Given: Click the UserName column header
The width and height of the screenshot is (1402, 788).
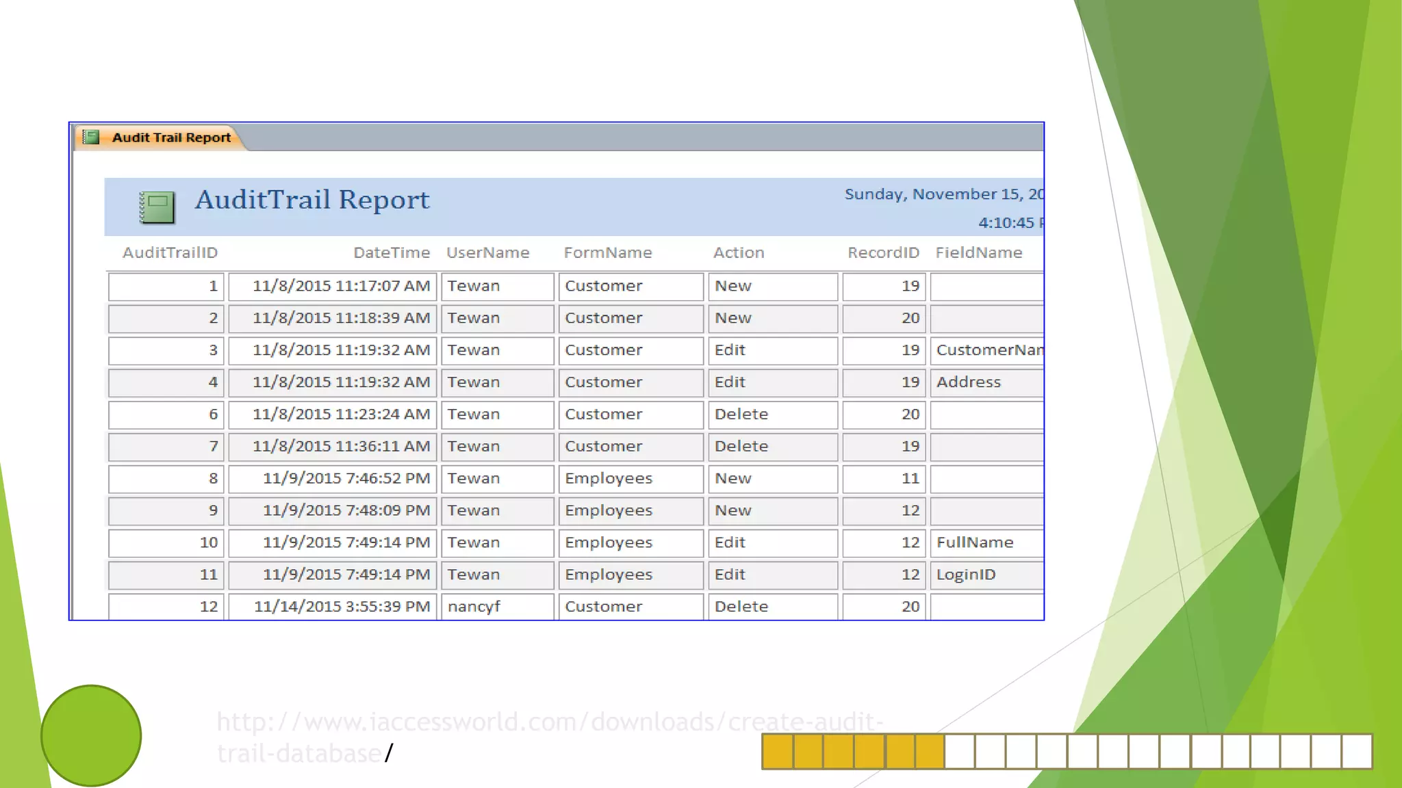Looking at the screenshot, I should [x=487, y=253].
